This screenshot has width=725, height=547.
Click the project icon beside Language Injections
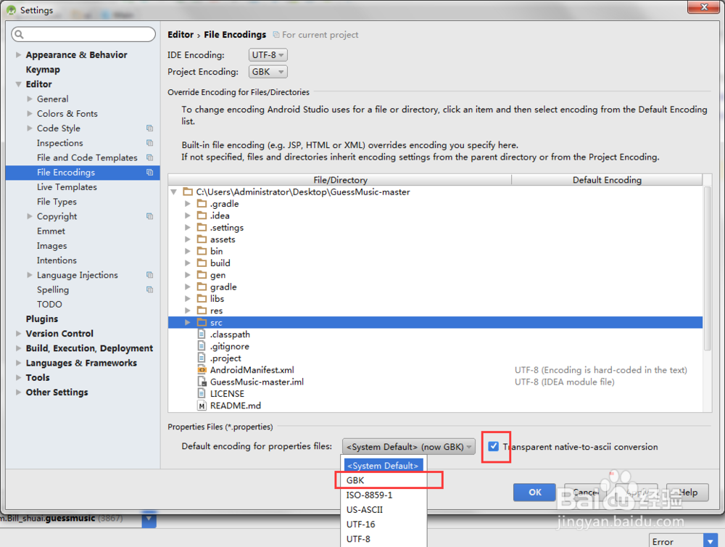(150, 275)
